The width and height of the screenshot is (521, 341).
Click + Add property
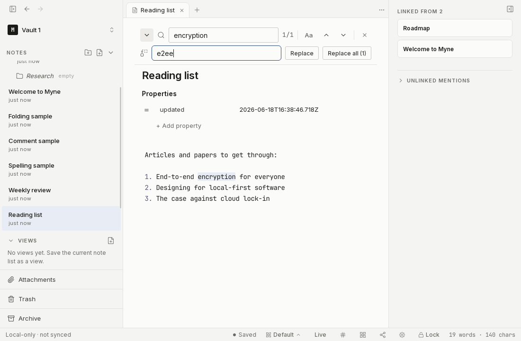tap(179, 126)
